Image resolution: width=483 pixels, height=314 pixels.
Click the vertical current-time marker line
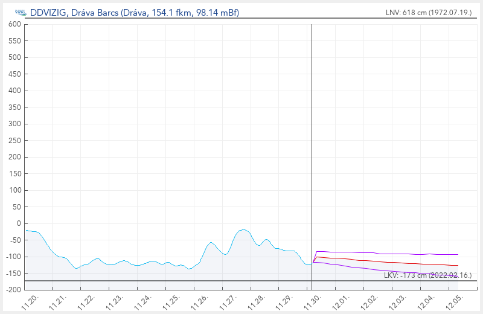[312, 151]
